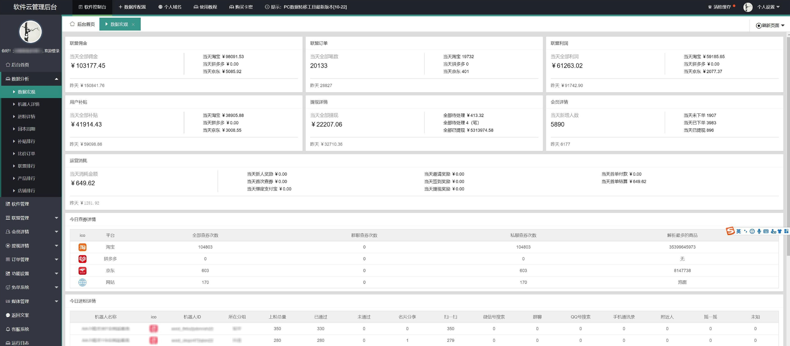Toggle the 英 language mode on the IME bar
Viewport: 790px width, 346px height.
tap(738, 231)
